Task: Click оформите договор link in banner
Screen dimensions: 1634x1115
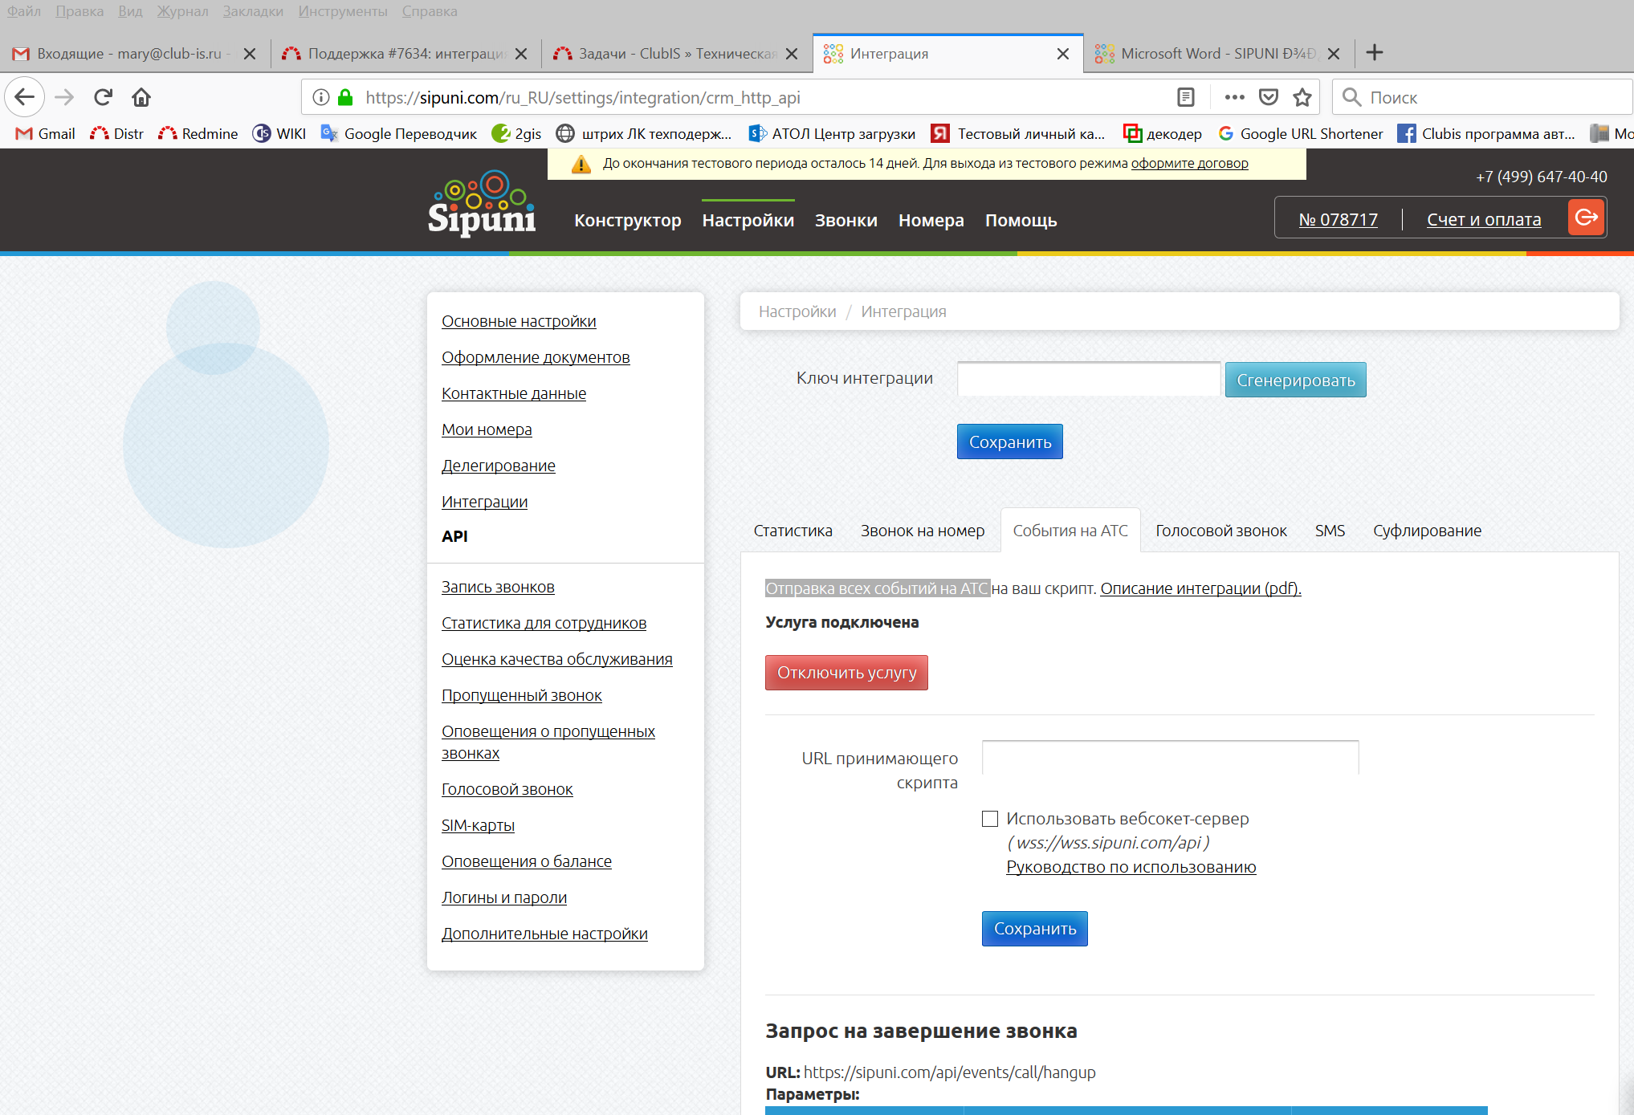Action: coord(1190,163)
